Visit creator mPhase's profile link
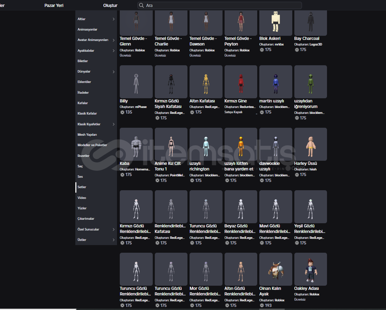The width and height of the screenshot is (386, 310). [141, 107]
